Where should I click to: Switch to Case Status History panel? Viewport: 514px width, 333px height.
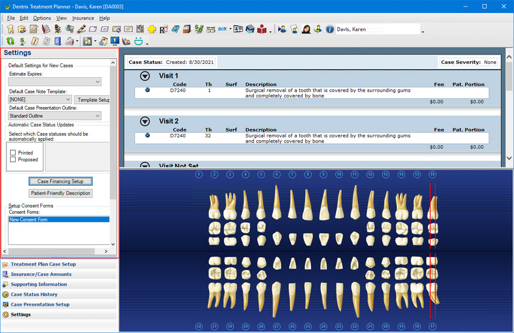coord(34,295)
